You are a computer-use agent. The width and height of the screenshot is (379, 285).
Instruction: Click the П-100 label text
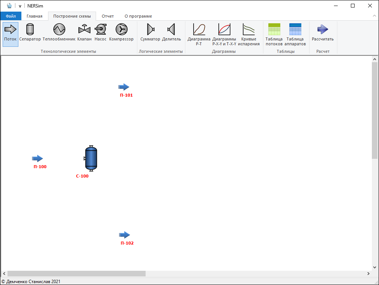[x=40, y=167]
